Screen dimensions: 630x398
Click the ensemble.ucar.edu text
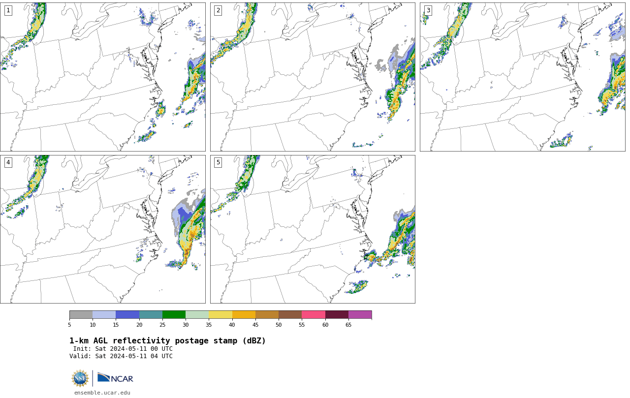pos(102,393)
